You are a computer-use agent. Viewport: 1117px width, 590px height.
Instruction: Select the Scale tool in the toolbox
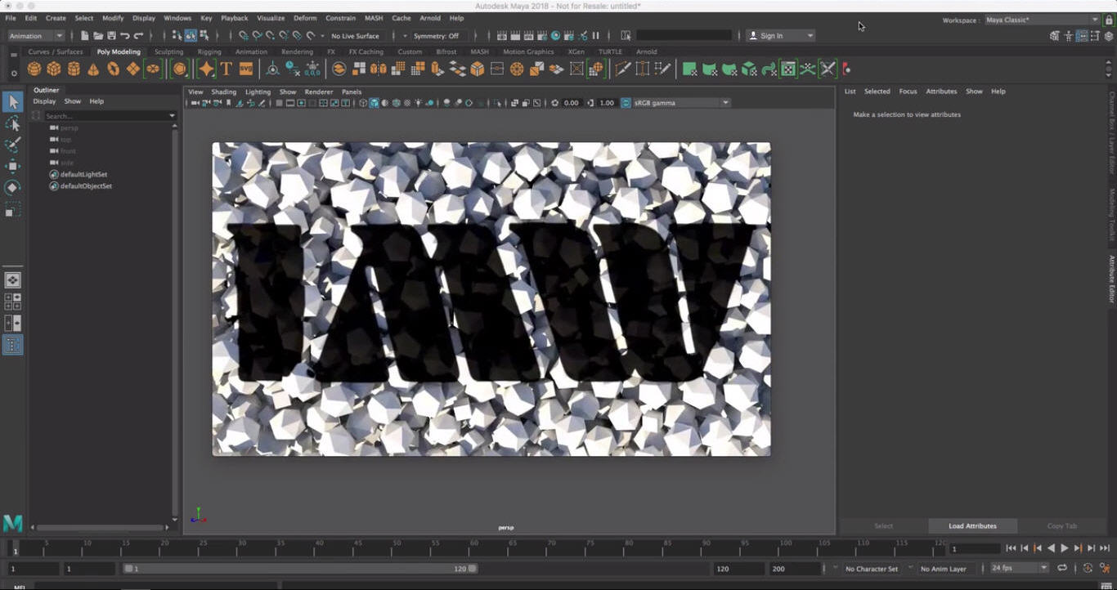tap(12, 210)
